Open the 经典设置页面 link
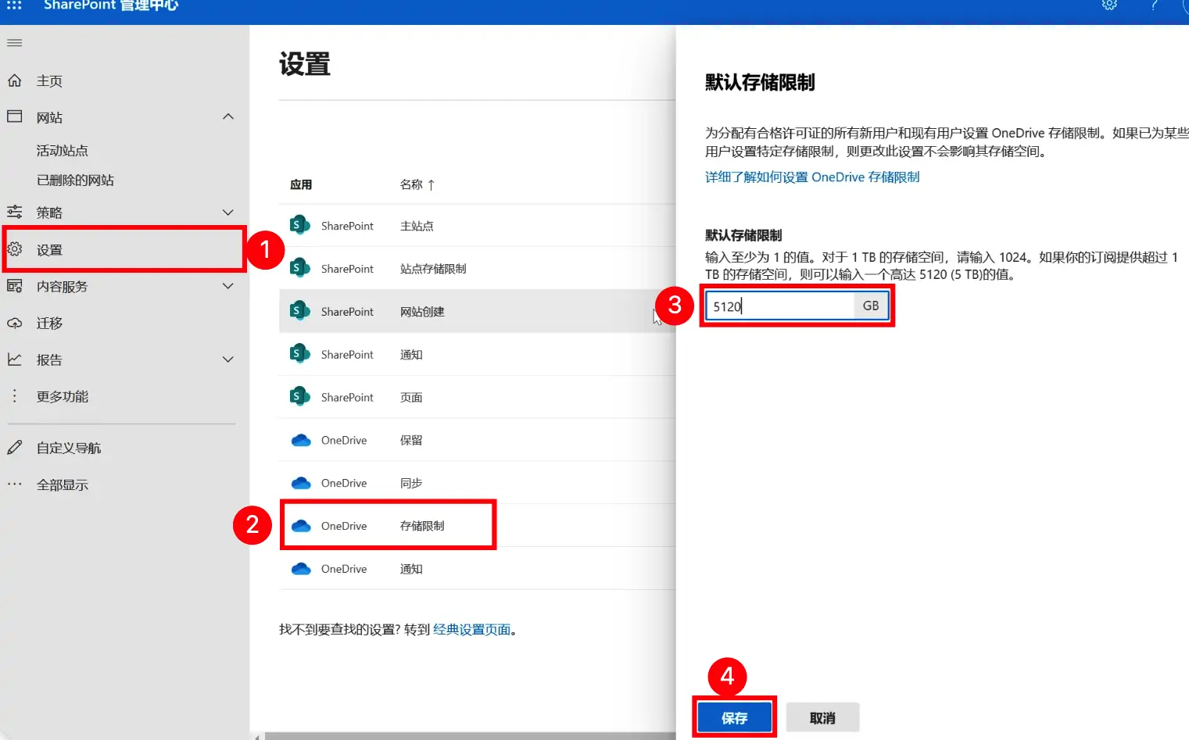This screenshot has height=740, width=1189. (x=471, y=629)
